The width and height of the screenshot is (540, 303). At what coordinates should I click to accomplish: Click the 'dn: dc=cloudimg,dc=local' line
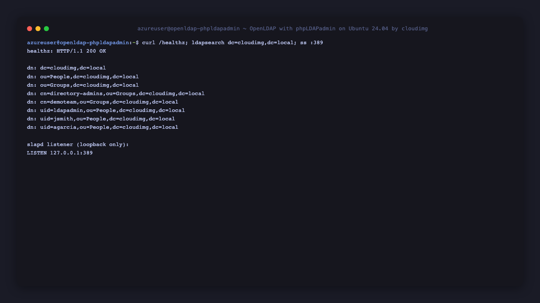[67, 68]
